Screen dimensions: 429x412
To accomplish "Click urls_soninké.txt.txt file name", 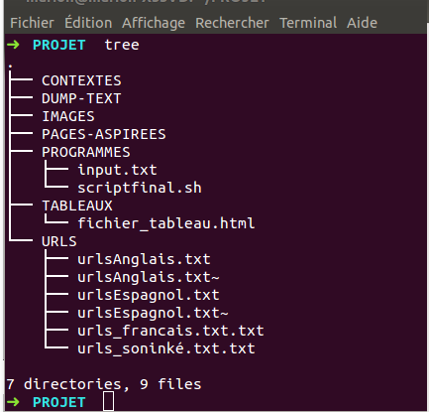I will [166, 348].
